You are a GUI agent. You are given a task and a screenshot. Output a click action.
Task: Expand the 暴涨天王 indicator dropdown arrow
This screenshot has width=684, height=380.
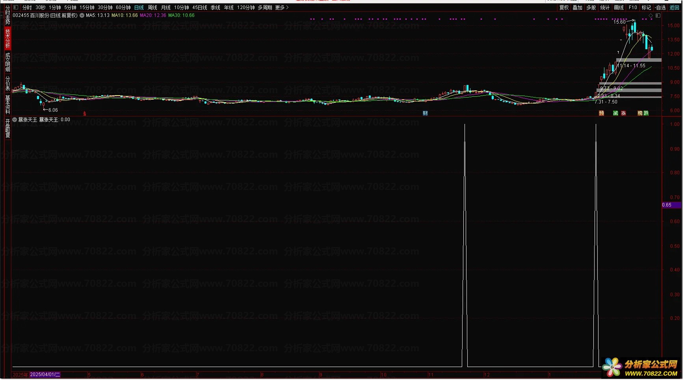(15, 120)
